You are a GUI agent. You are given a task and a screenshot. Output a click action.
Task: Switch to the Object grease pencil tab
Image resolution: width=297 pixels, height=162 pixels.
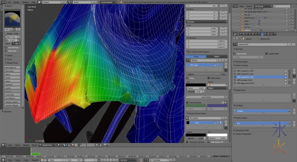tap(217, 56)
